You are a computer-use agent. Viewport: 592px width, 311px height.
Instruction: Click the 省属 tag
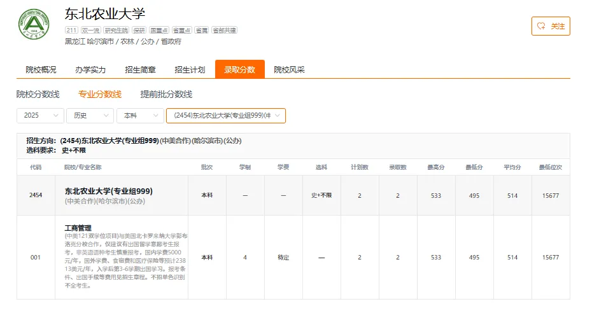coord(202,30)
